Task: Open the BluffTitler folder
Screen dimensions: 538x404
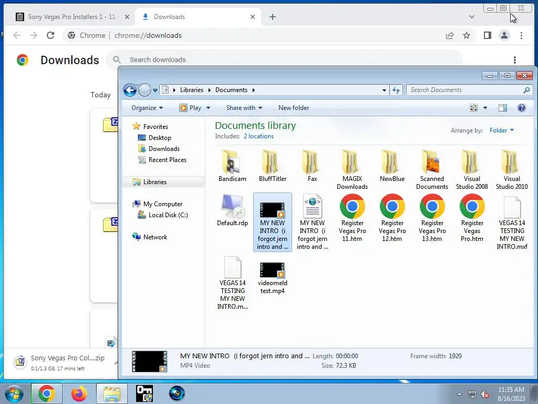Action: 273,166
